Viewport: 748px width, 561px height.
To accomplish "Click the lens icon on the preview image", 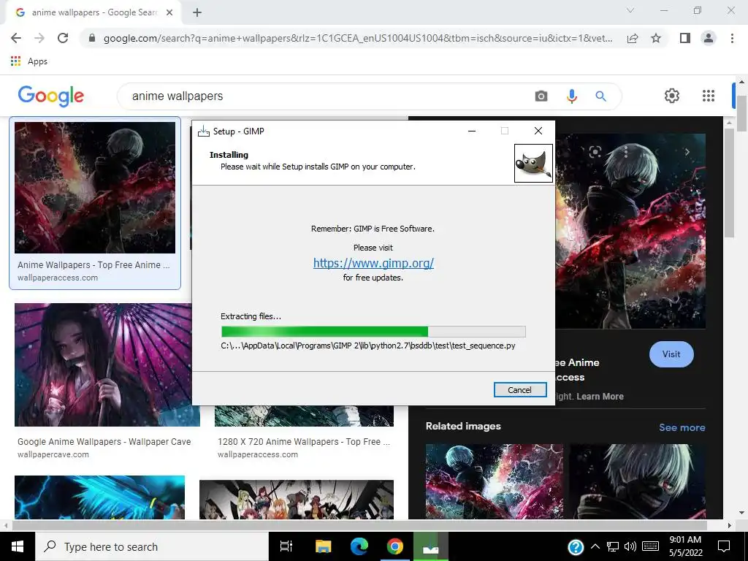I will pos(595,152).
